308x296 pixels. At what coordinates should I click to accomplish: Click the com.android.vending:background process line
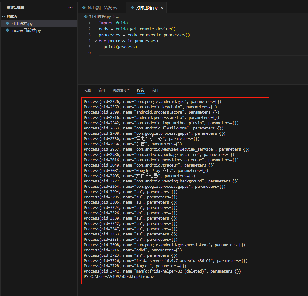point(161,181)
